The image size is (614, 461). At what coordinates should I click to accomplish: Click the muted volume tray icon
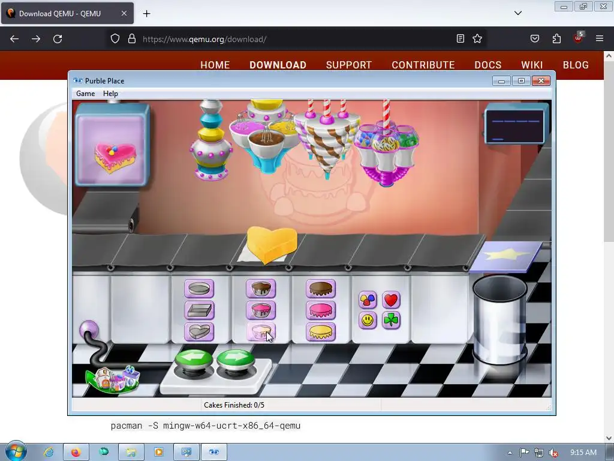coord(553,453)
